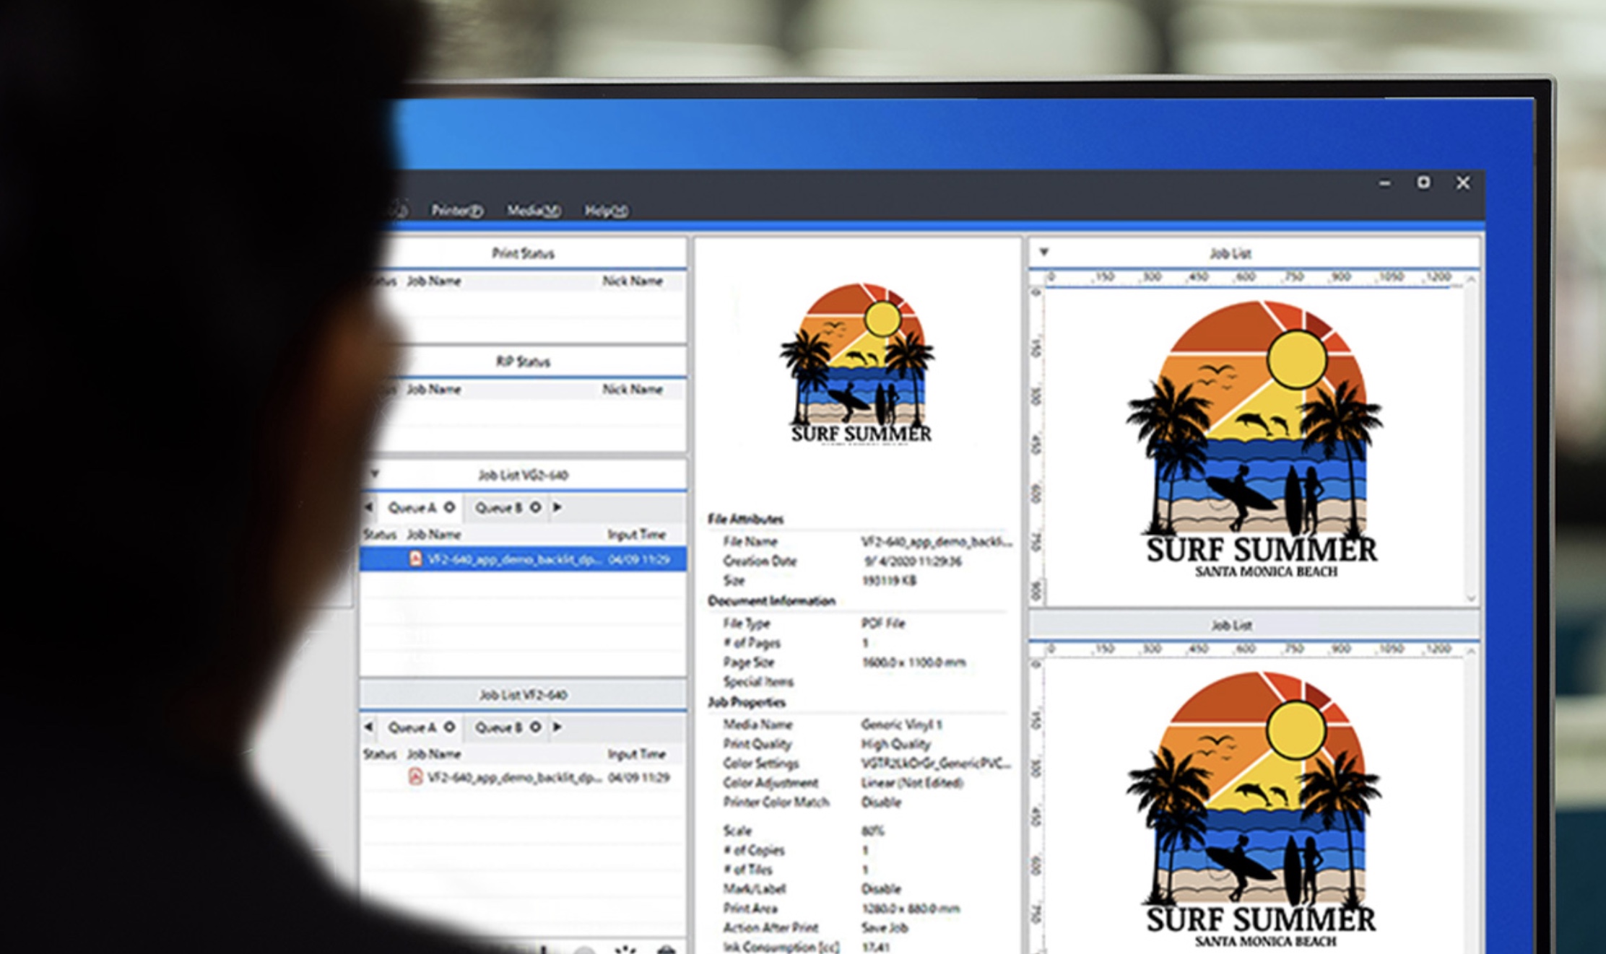
Task: Open the Media menu
Action: pyautogui.click(x=533, y=211)
